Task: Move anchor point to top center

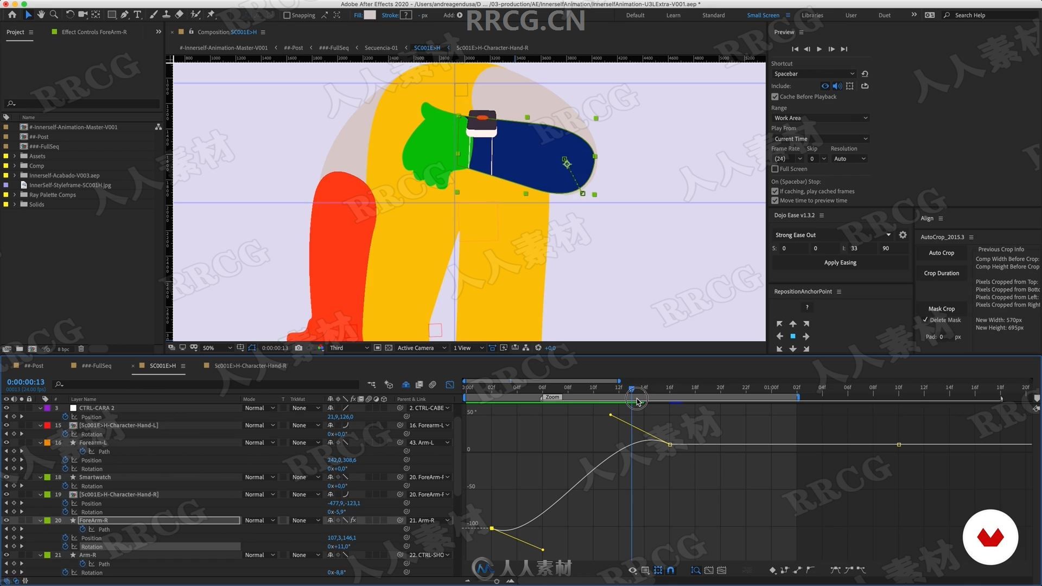Action: (x=793, y=324)
